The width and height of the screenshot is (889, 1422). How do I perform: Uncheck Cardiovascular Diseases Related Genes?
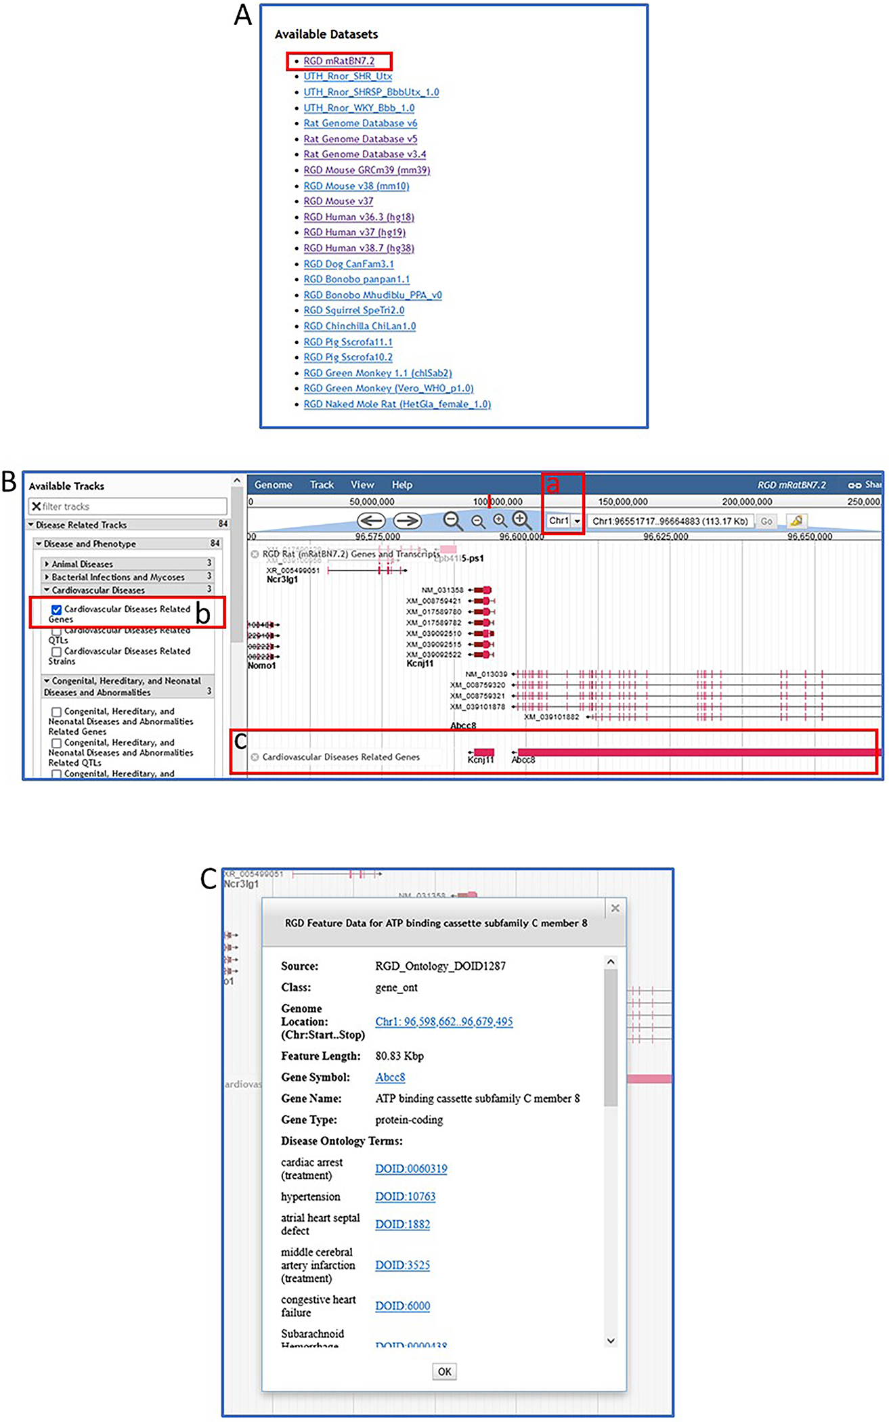(x=57, y=609)
